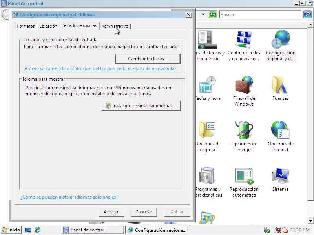Image resolution: width=314 pixels, height=235 pixels.
Task: Open Firewall de Windows icon
Action: coord(244,91)
